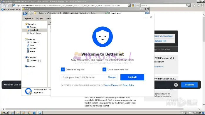Click Forward arrow in Setup explorer window
Screen dimensions: 205x115
(29, 13)
